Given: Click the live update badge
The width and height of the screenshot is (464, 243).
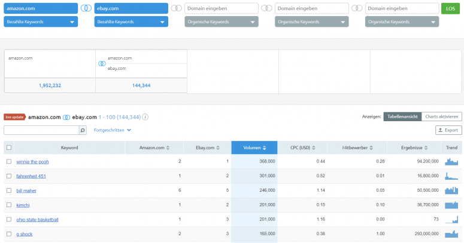Looking at the screenshot, I should [15, 117].
